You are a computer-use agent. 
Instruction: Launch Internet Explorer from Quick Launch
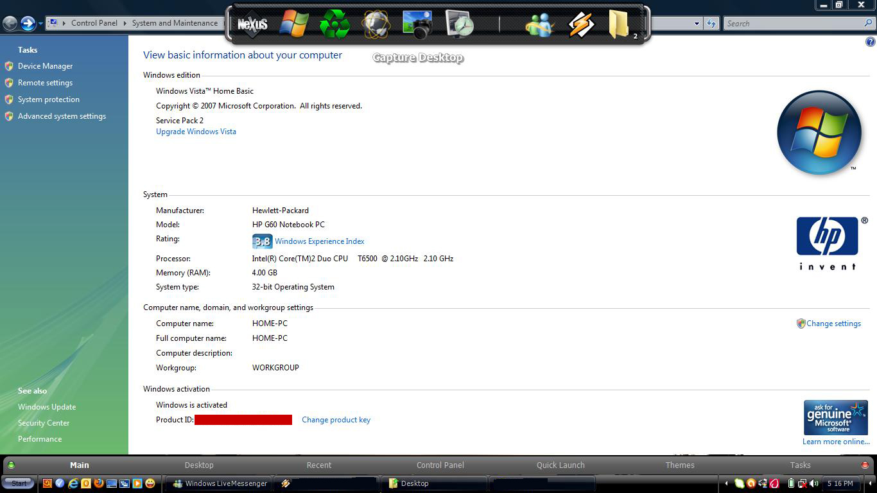73,483
